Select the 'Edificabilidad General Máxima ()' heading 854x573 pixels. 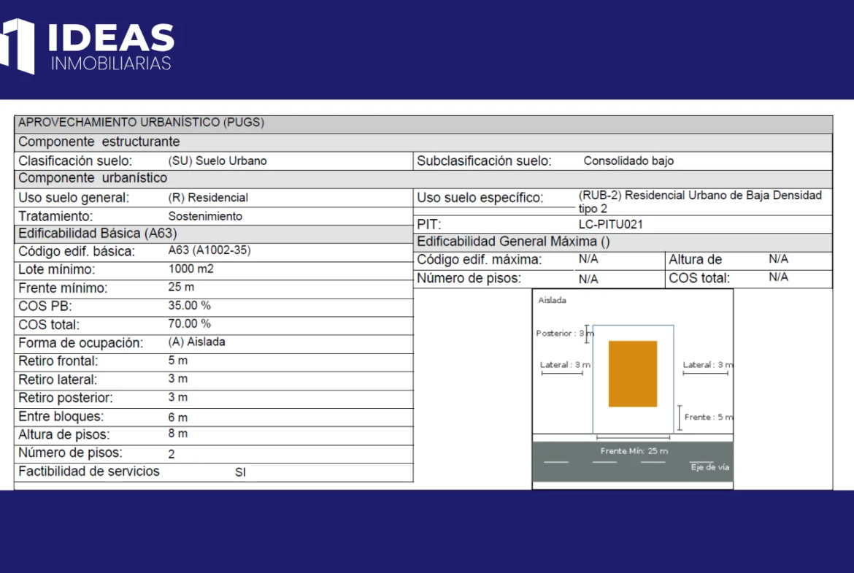tap(513, 242)
